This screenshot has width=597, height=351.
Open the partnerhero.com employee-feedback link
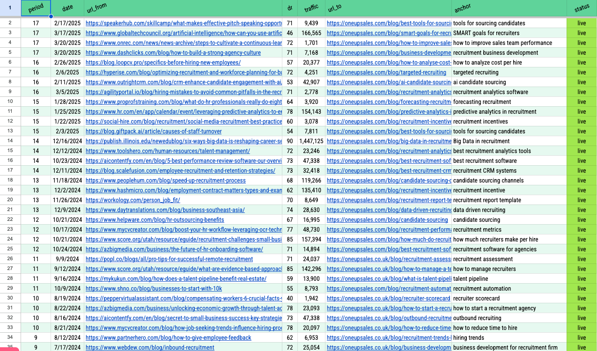coord(169,337)
